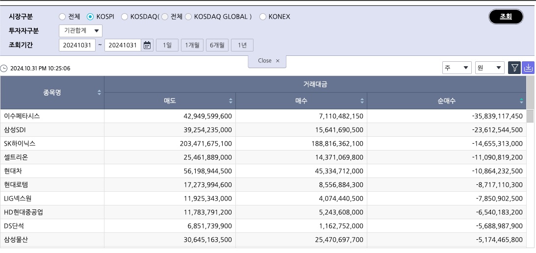Click sell value 203,471,675,100
The height and width of the screenshot is (253, 536).
[206, 144]
